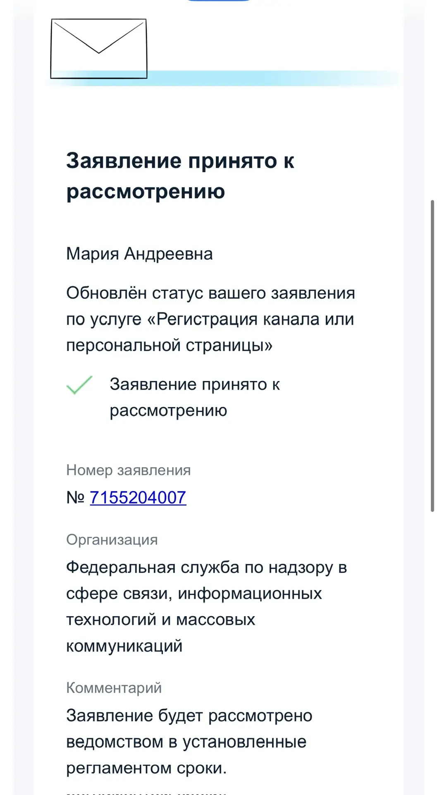The width and height of the screenshot is (437, 795).
Task: Click the envelope icon at the top
Action: coord(99,48)
